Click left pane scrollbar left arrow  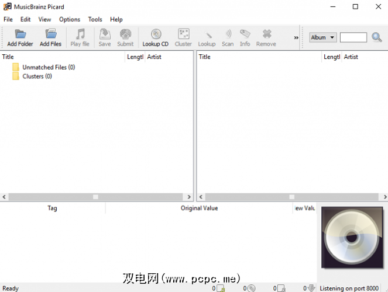[x=4, y=197]
